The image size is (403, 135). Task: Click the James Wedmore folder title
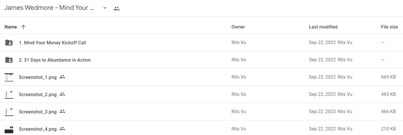pos(49,8)
